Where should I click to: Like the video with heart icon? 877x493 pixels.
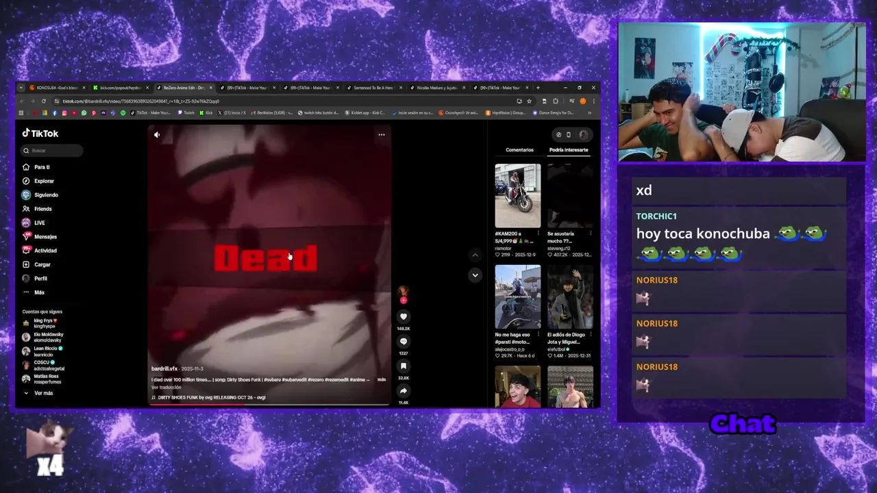404,316
